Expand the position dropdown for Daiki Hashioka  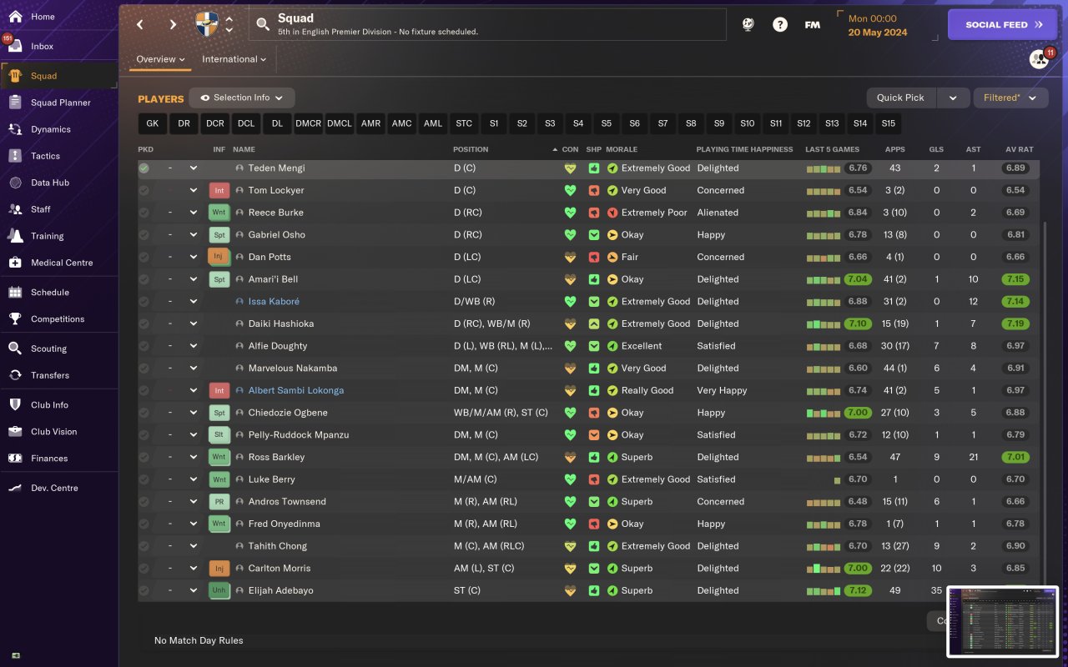[193, 323]
